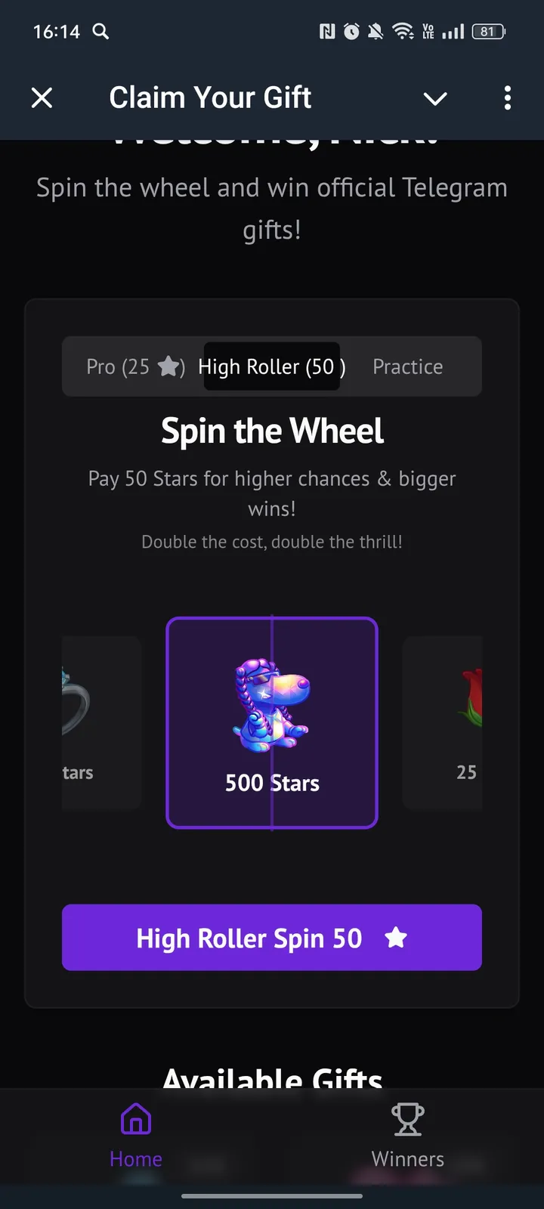Tap the house icon in bottom bar
Screen dimensions: 544x1209
click(x=136, y=1118)
